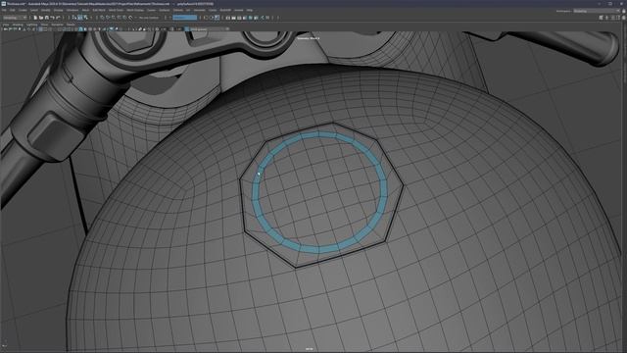Open the Modeling menu set dropdown

coord(15,18)
